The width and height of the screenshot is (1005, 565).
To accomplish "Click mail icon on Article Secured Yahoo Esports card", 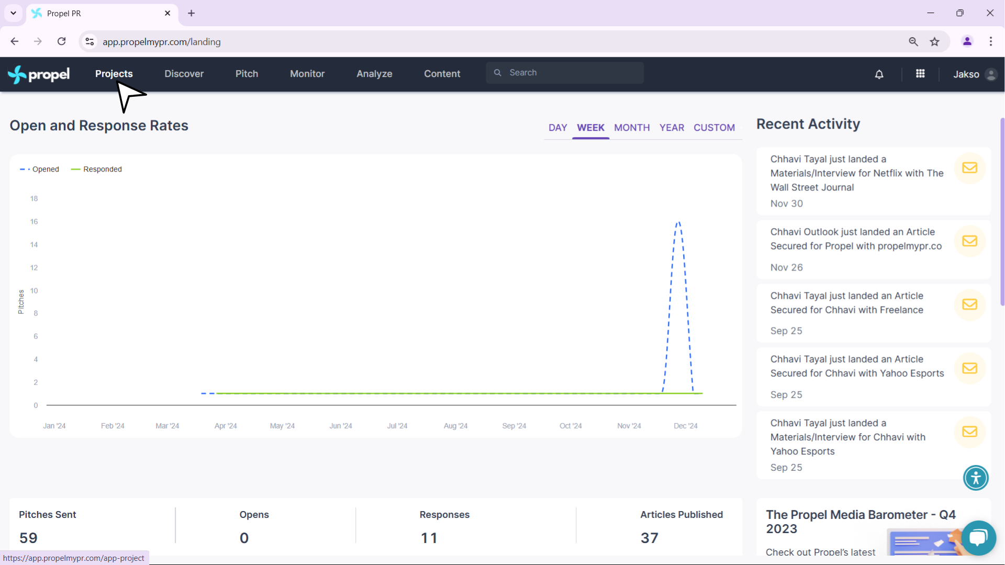I will click(x=970, y=368).
